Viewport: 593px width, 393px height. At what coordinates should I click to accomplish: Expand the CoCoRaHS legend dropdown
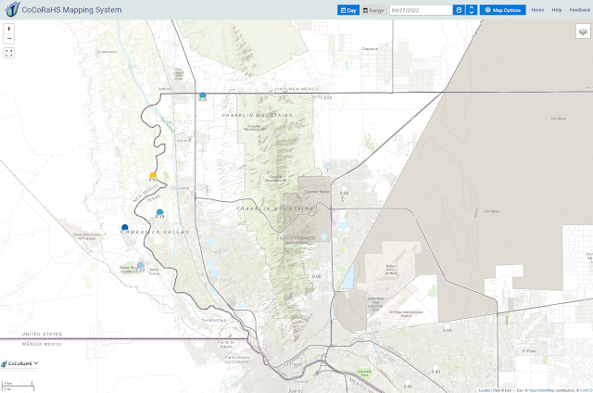pos(19,363)
